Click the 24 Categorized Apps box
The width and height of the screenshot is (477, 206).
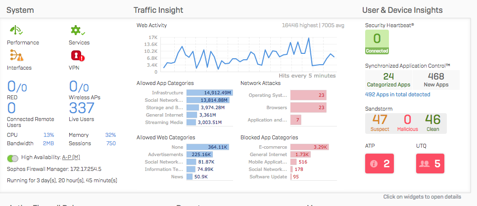tap(388, 80)
